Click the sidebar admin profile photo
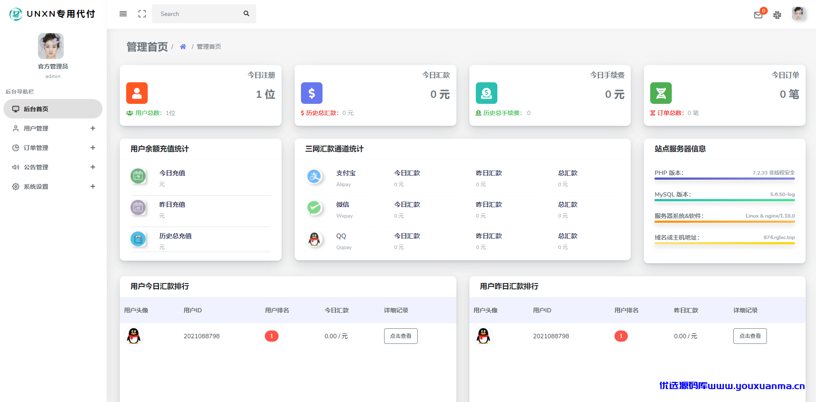The width and height of the screenshot is (816, 402). tap(51, 46)
